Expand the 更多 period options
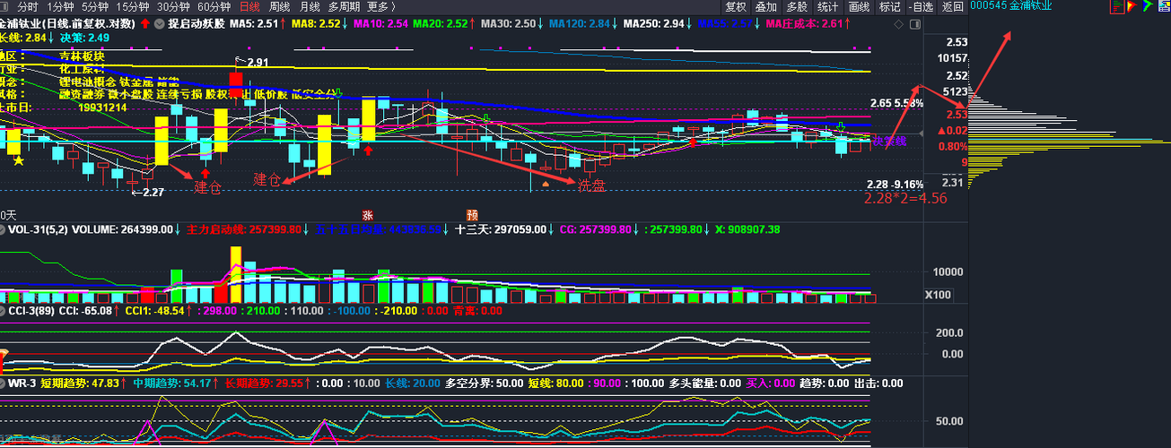This screenshot has height=448, width=1171. click(381, 6)
